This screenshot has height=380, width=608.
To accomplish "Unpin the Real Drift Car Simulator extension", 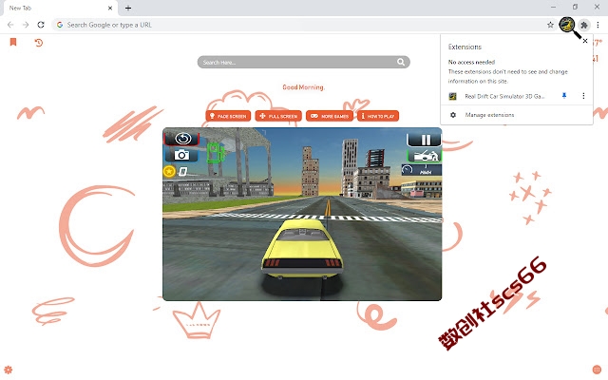I will click(564, 96).
